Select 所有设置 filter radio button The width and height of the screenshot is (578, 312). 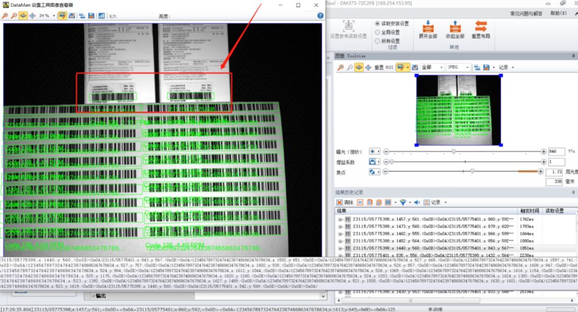pyautogui.click(x=377, y=41)
